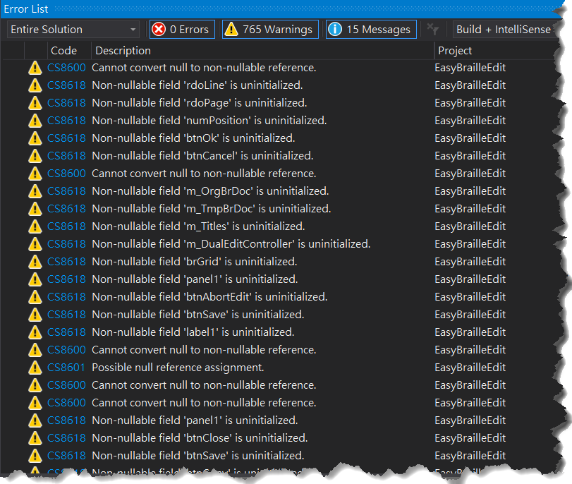Select "Non-nullable field 'btnOk' is uninitialized."
Image resolution: width=572 pixels, height=484 pixels.
193,138
